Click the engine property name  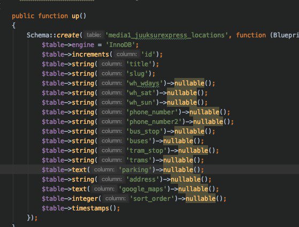[83, 45]
